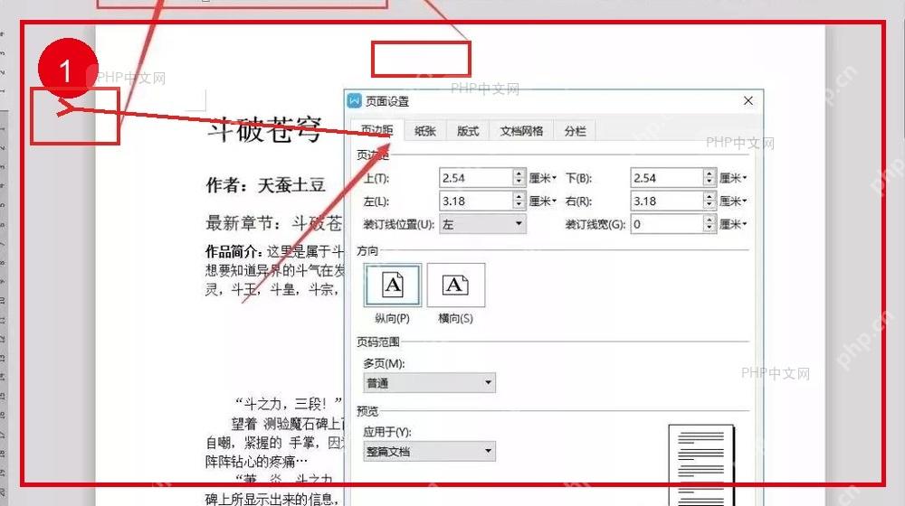
Task: Decrease the 上(T) margin with the down arrow
Action: (519, 183)
